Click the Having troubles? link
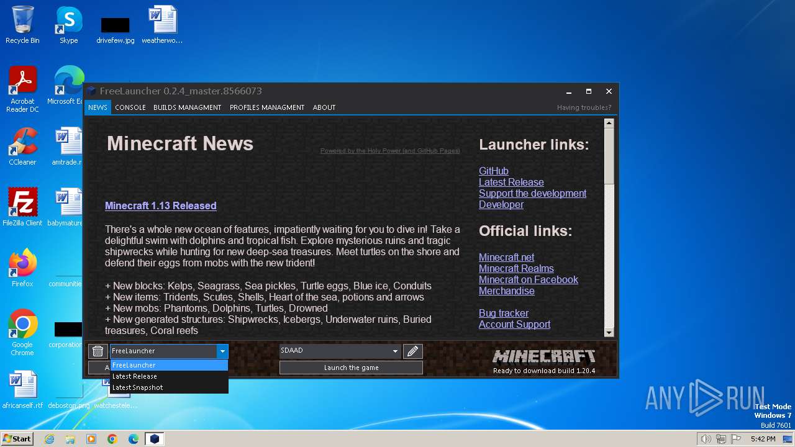Screen dimensions: 795x447 [584, 107]
